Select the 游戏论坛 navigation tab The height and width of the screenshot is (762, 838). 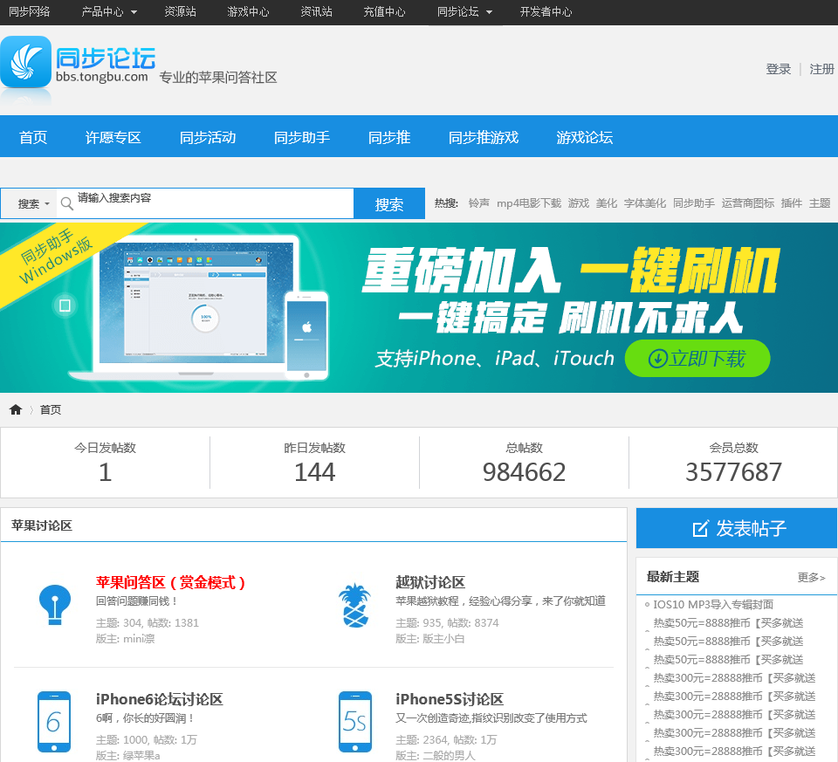[x=584, y=137]
